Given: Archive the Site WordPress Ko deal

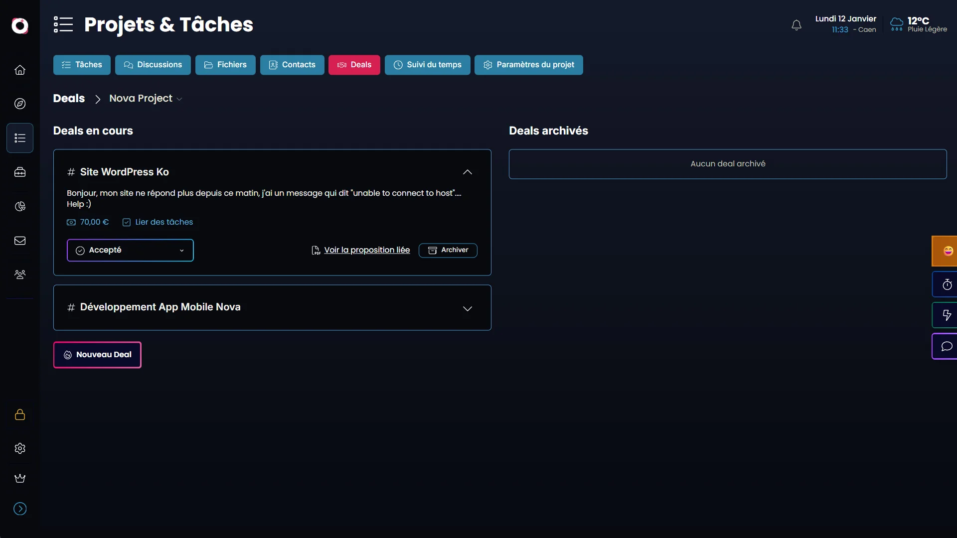Looking at the screenshot, I should [x=448, y=250].
